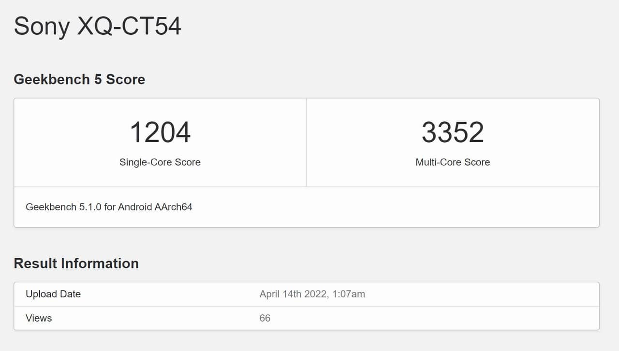
Task: Click the word Result in the section heading
Action: 37,263
